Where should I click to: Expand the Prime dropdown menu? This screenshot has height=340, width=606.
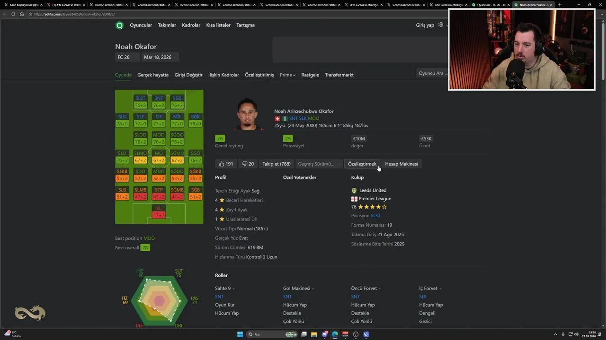point(287,75)
